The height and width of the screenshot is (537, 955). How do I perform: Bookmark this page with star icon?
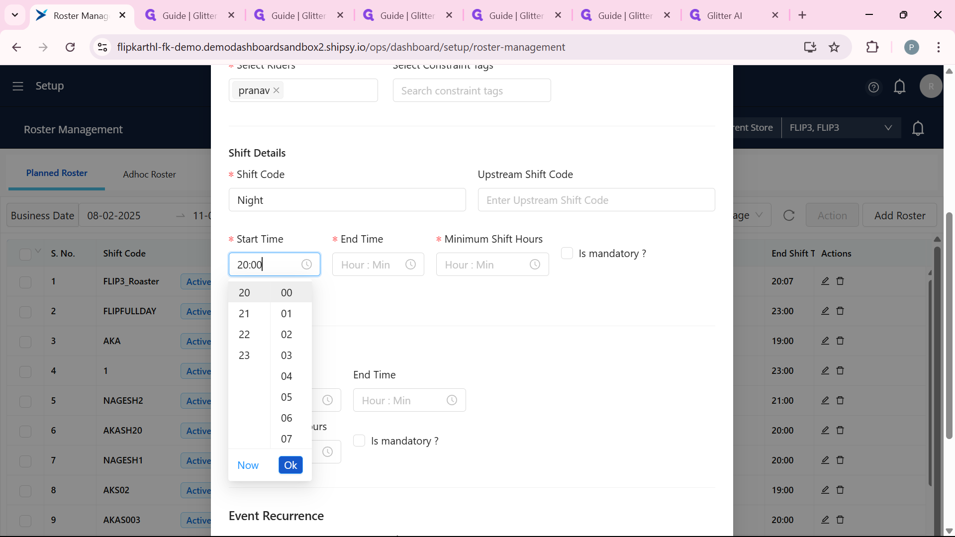(834, 47)
